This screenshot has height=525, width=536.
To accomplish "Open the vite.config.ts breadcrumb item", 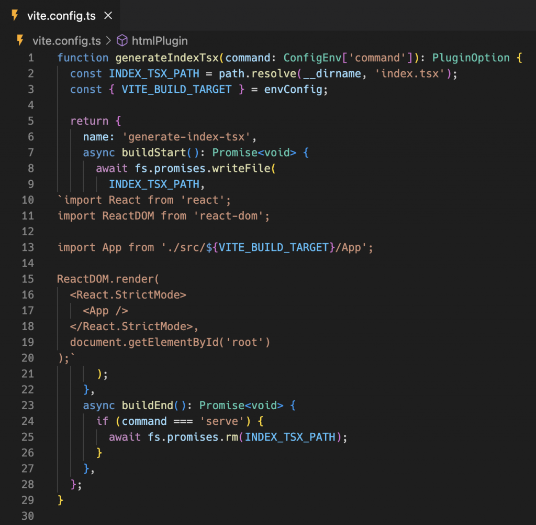I will [x=66, y=41].
